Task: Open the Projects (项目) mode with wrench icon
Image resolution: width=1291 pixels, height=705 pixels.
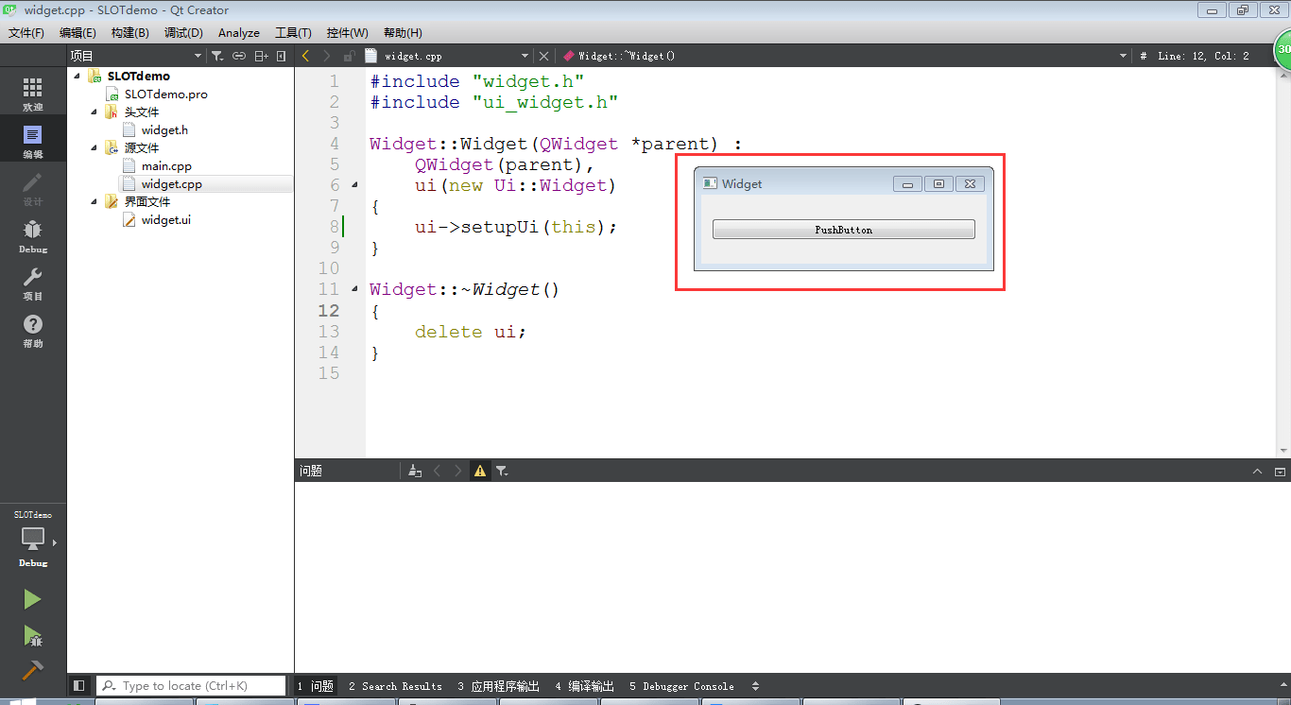Action: pos(33,283)
